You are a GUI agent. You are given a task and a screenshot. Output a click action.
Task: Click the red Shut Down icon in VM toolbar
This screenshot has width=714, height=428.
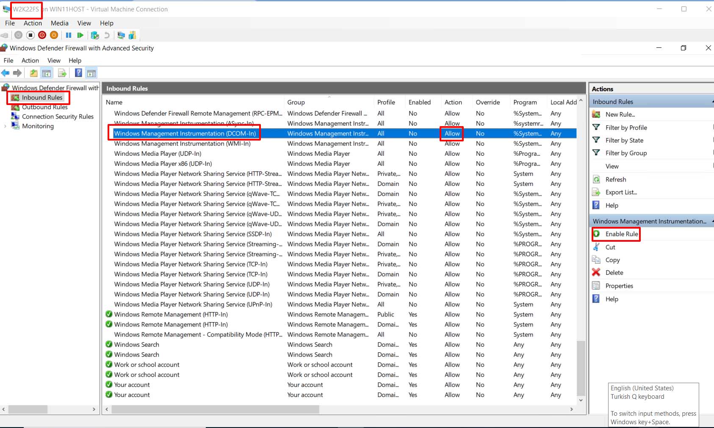coord(42,35)
